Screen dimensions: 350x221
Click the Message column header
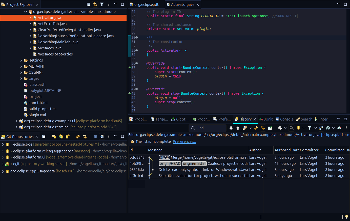(197, 150)
